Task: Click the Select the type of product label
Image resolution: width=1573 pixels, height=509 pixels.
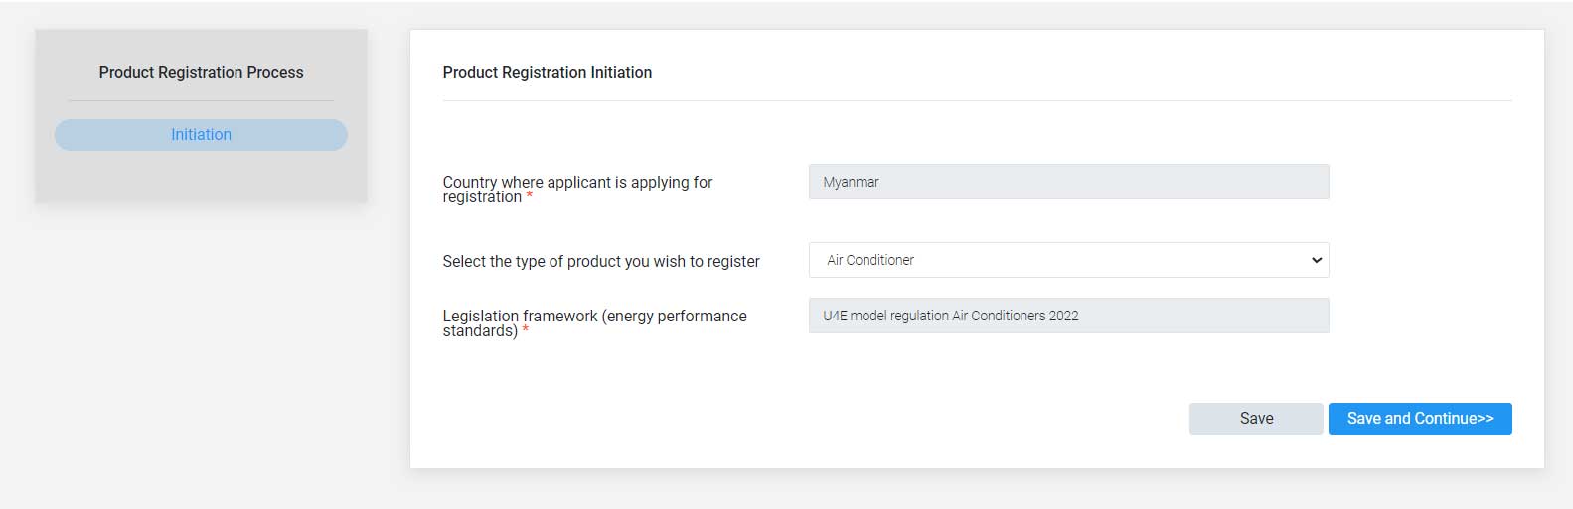Action: point(601,261)
